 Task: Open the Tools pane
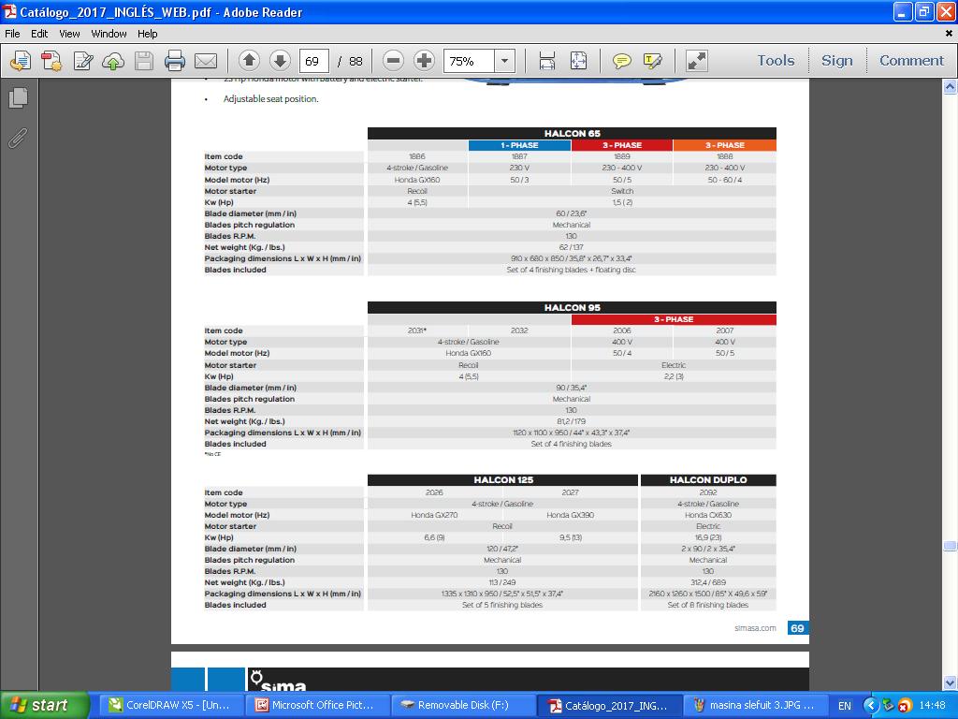776,61
